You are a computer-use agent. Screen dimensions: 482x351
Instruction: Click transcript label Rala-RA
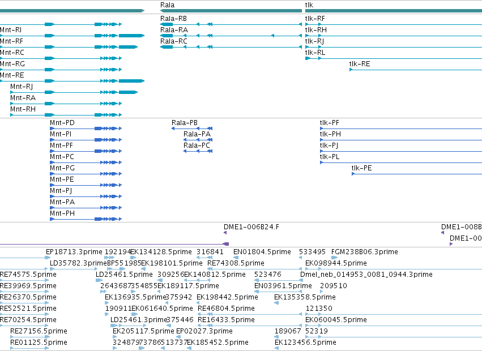tap(174, 30)
